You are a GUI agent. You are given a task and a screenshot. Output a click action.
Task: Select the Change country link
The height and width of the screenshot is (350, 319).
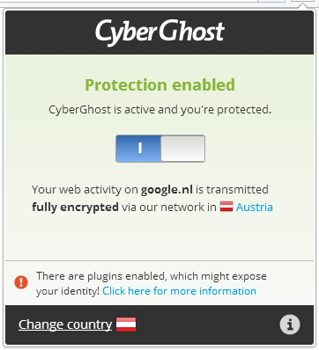coord(65,324)
